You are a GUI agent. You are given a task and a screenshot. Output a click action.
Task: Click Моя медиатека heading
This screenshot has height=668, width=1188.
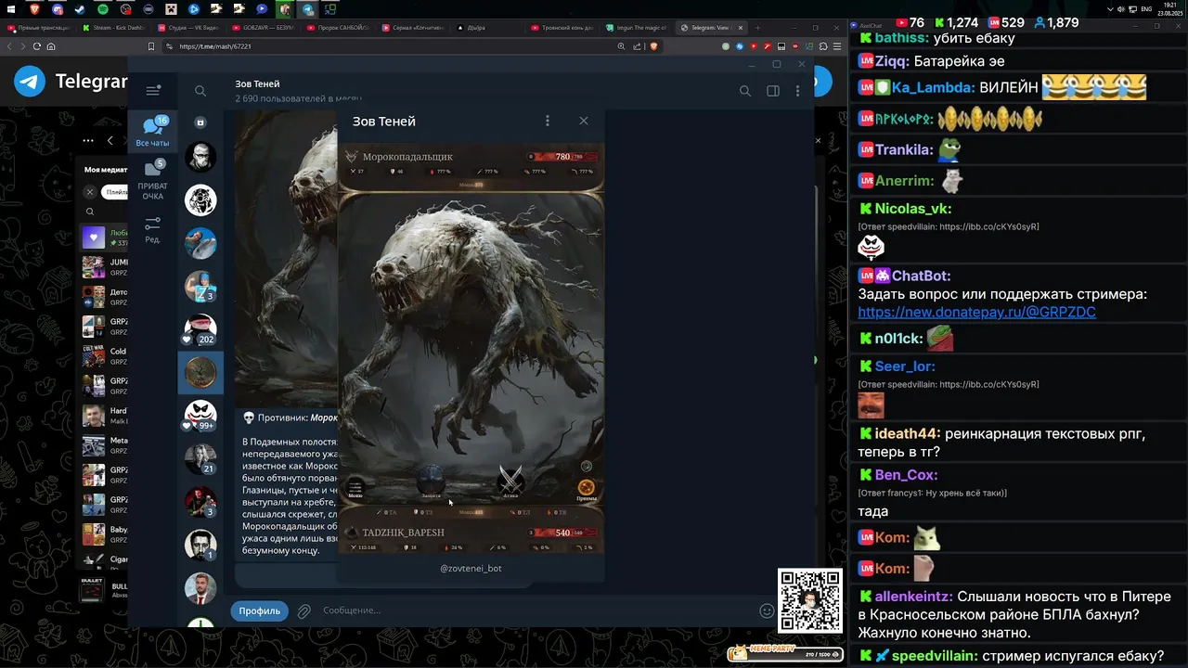[x=106, y=170]
